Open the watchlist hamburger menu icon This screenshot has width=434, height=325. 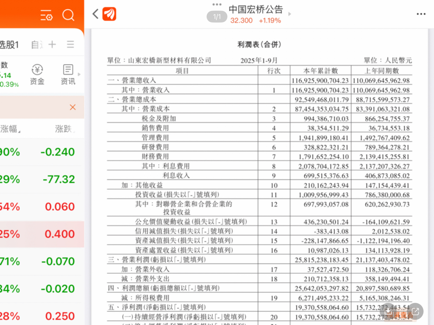(70, 44)
